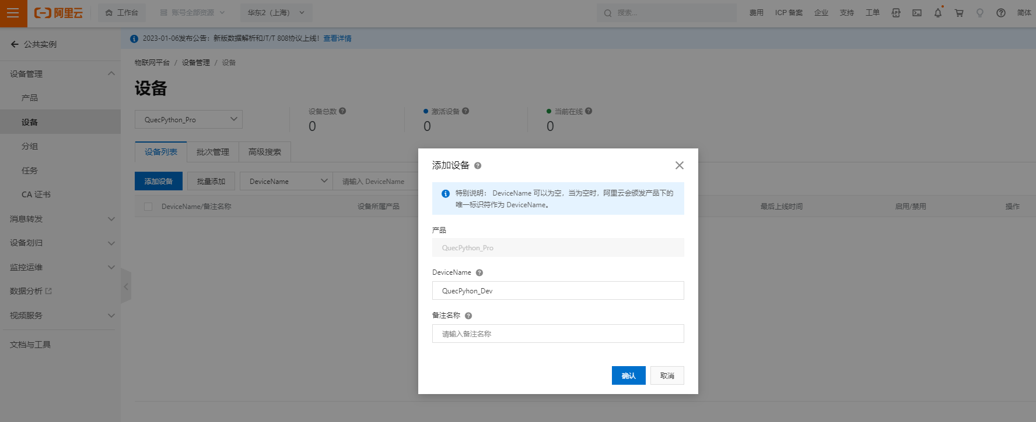Expand the 视频服务 sidebar section
Image resolution: width=1036 pixels, height=422 pixels.
click(60, 315)
